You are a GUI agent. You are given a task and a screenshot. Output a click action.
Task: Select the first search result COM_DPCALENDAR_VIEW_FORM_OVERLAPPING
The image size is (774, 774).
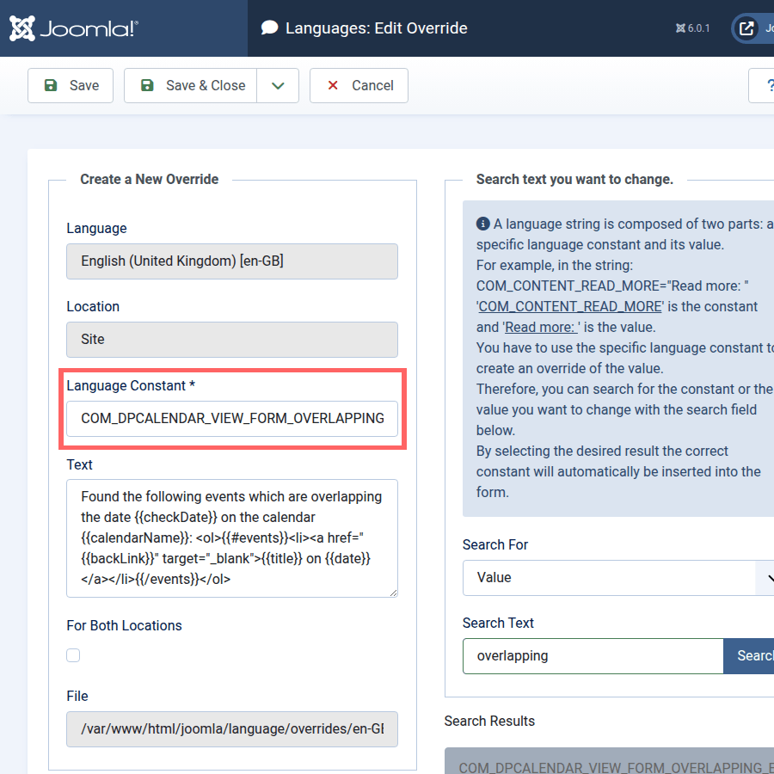[x=609, y=764]
